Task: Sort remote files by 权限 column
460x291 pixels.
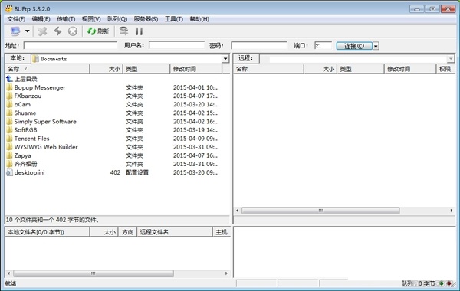Action: point(445,69)
